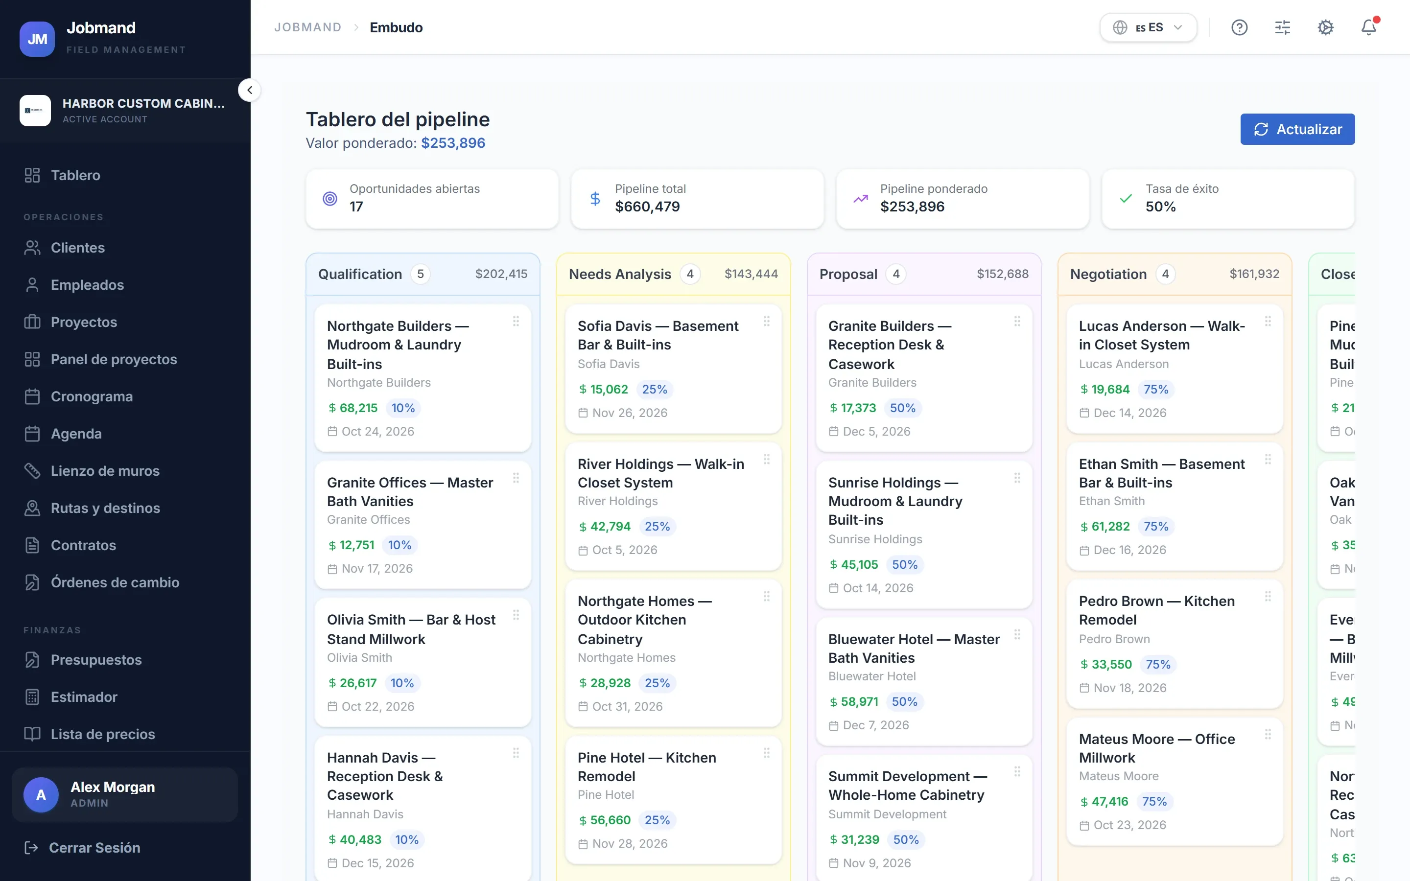Viewport: 1410px width, 881px height.
Task: Grab handle on Northgate Builders Mudroom card
Action: 516,321
